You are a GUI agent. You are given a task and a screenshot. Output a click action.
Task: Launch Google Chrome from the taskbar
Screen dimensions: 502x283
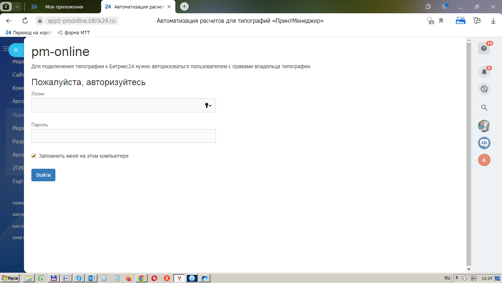point(141,279)
